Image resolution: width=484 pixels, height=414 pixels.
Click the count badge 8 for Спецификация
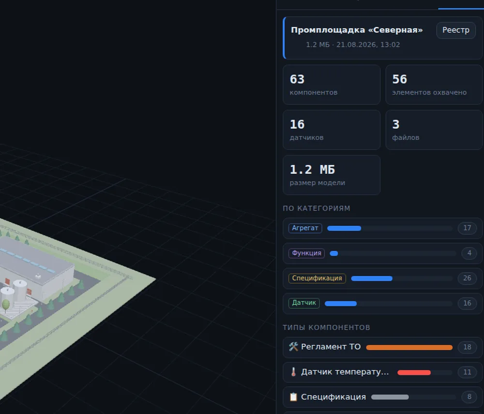[469, 397]
